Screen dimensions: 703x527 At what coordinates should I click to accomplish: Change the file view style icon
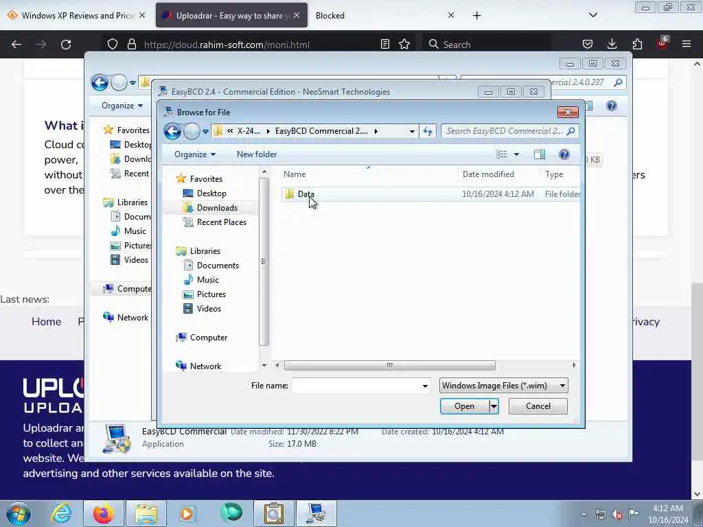pyautogui.click(x=501, y=154)
